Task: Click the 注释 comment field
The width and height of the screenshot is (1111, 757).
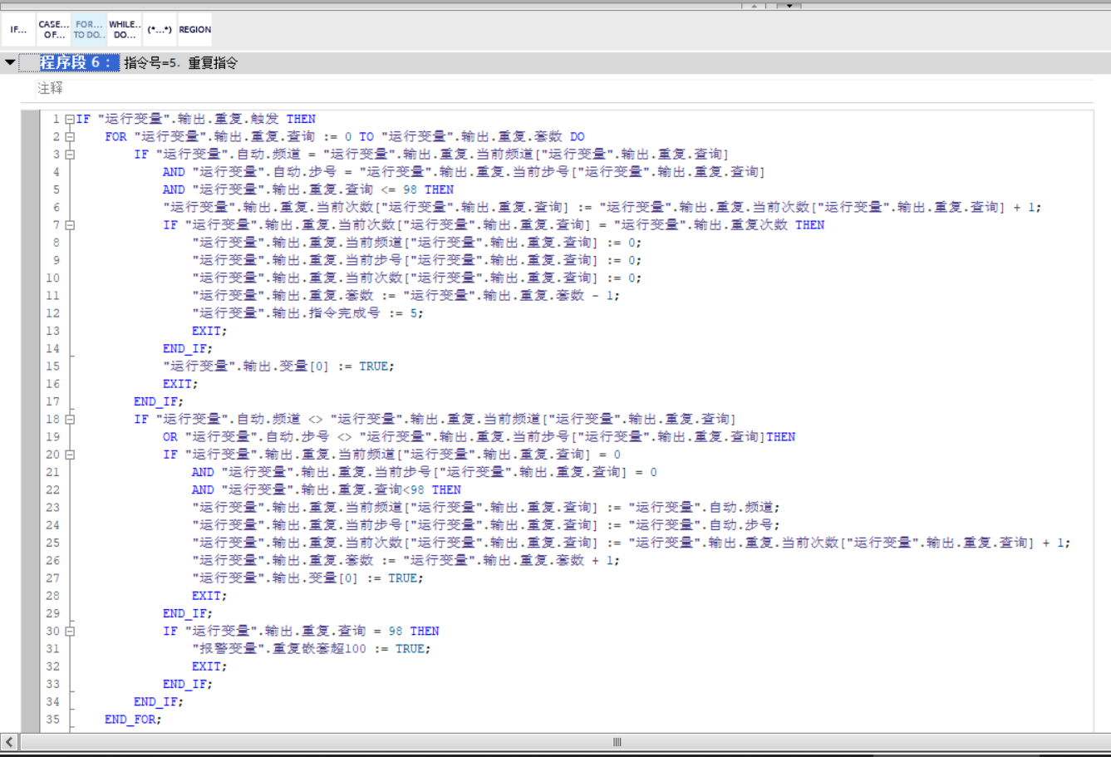Action: point(51,87)
